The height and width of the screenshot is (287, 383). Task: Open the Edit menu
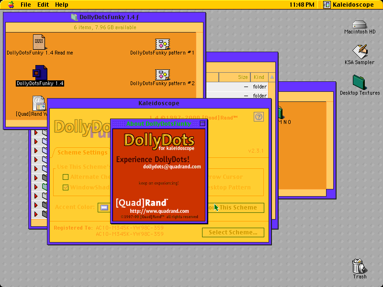tap(43, 5)
